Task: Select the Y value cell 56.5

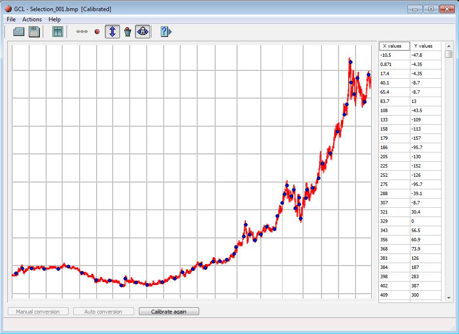Action: (425, 231)
